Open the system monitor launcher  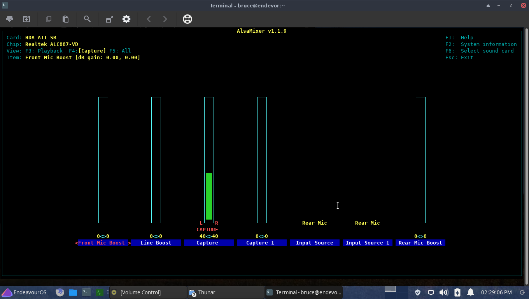99,292
